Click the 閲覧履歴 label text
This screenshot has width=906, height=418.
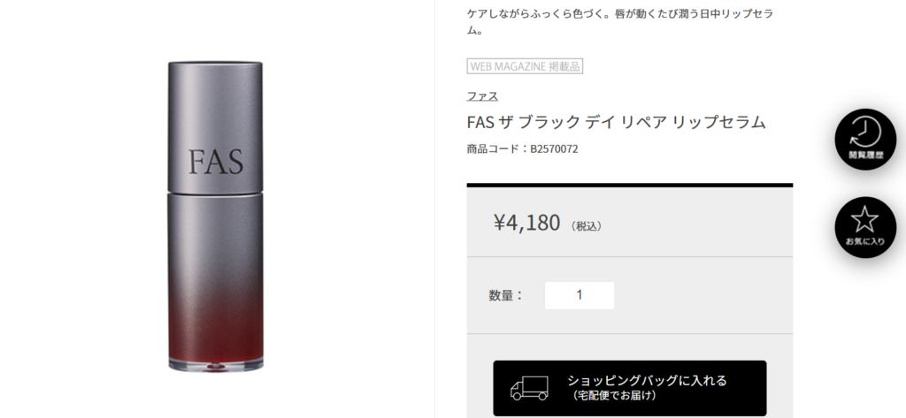coord(865,155)
